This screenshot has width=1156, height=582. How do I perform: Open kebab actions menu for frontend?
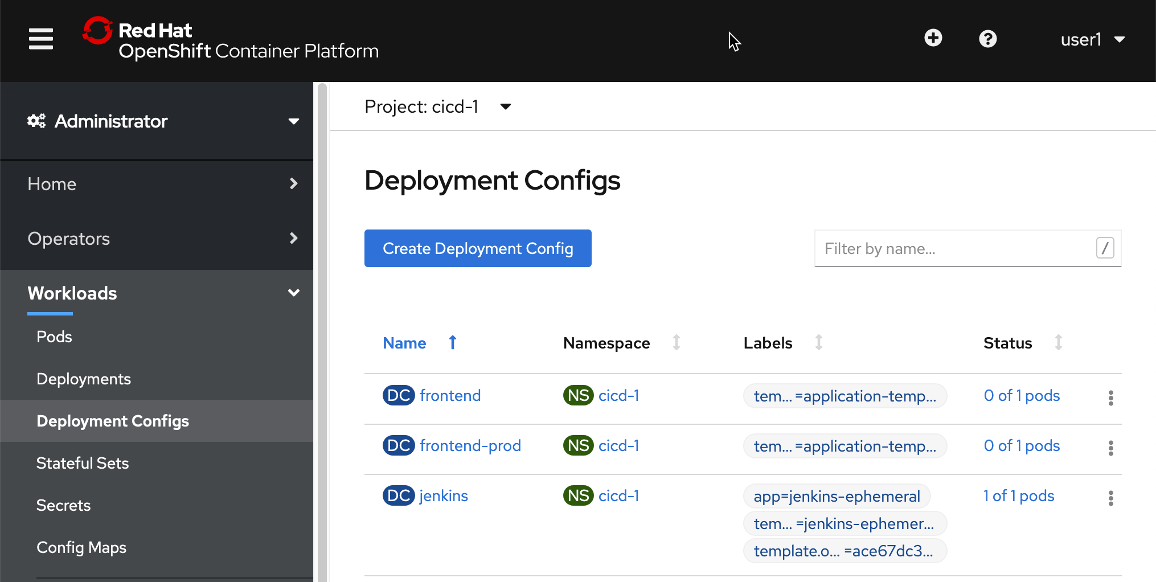[1110, 397]
